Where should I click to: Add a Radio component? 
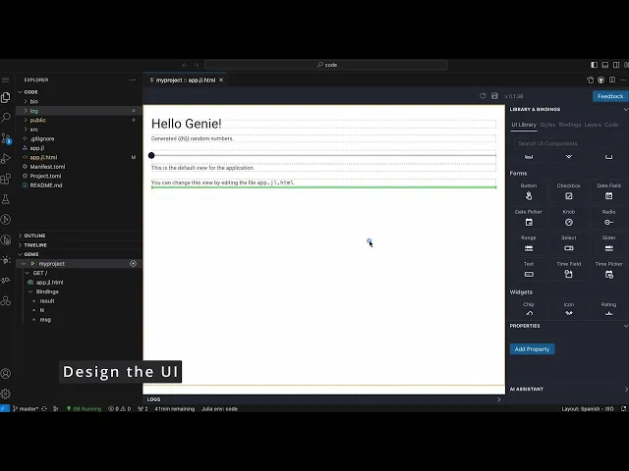coord(608,218)
